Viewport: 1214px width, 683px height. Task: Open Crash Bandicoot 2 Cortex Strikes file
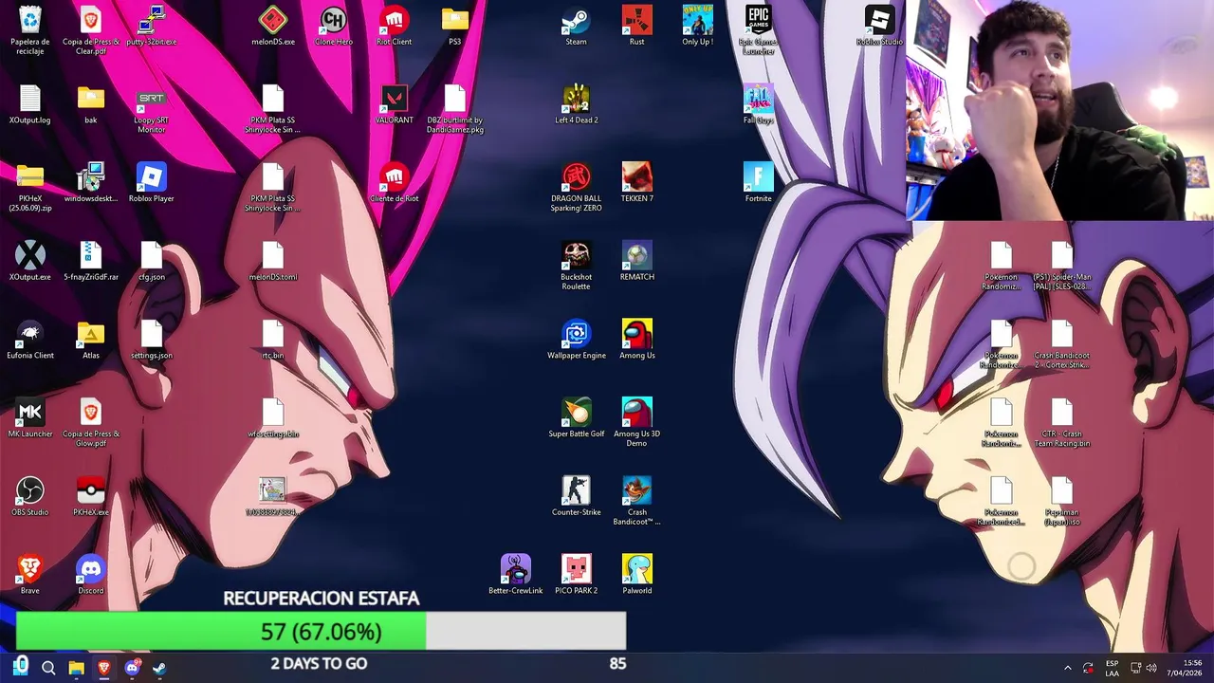(1062, 344)
